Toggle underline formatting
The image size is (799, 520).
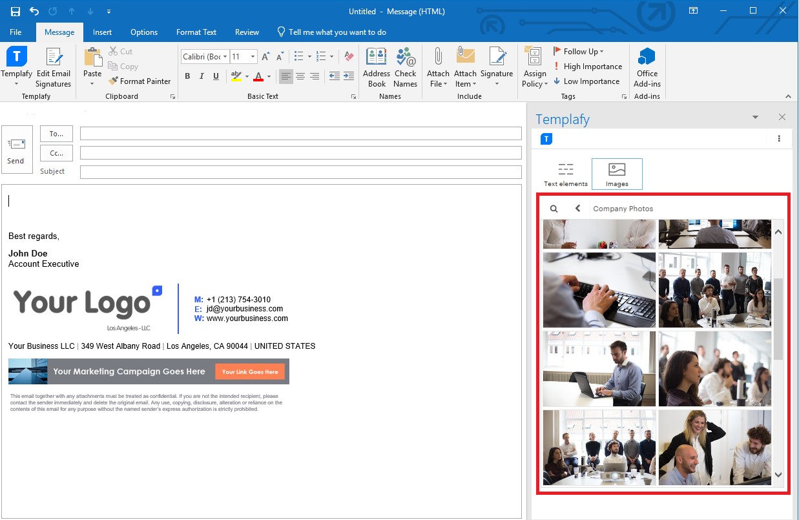click(x=216, y=76)
